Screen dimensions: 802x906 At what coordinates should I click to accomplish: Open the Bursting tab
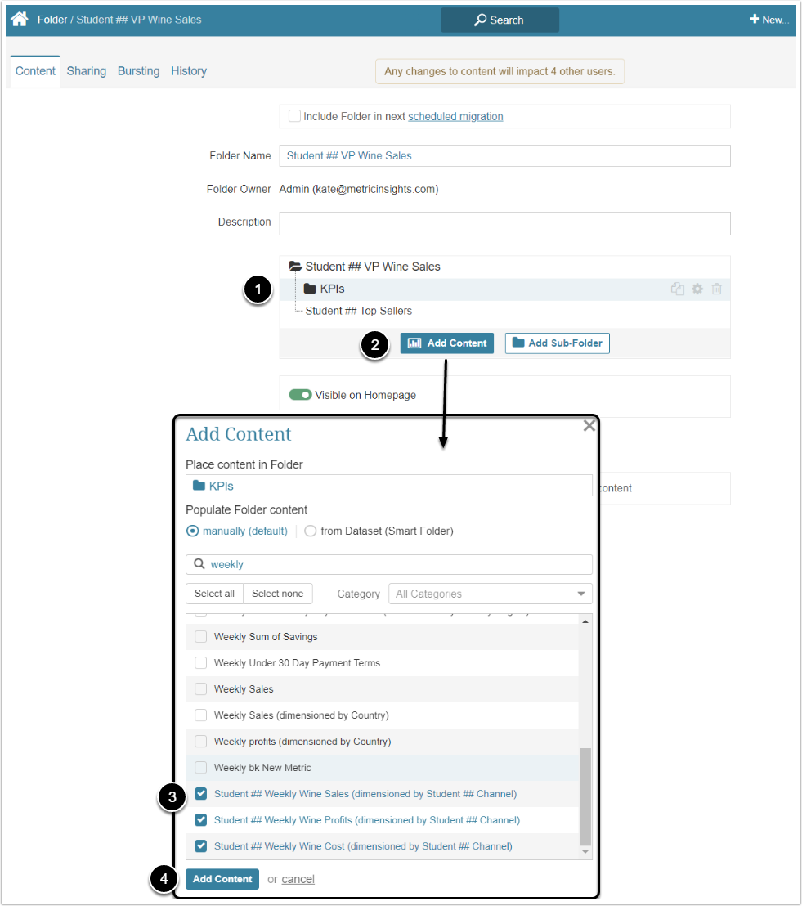click(138, 71)
